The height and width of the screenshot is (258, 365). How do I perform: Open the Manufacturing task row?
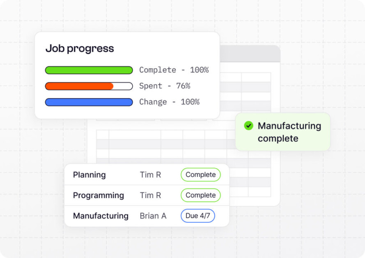click(x=101, y=216)
